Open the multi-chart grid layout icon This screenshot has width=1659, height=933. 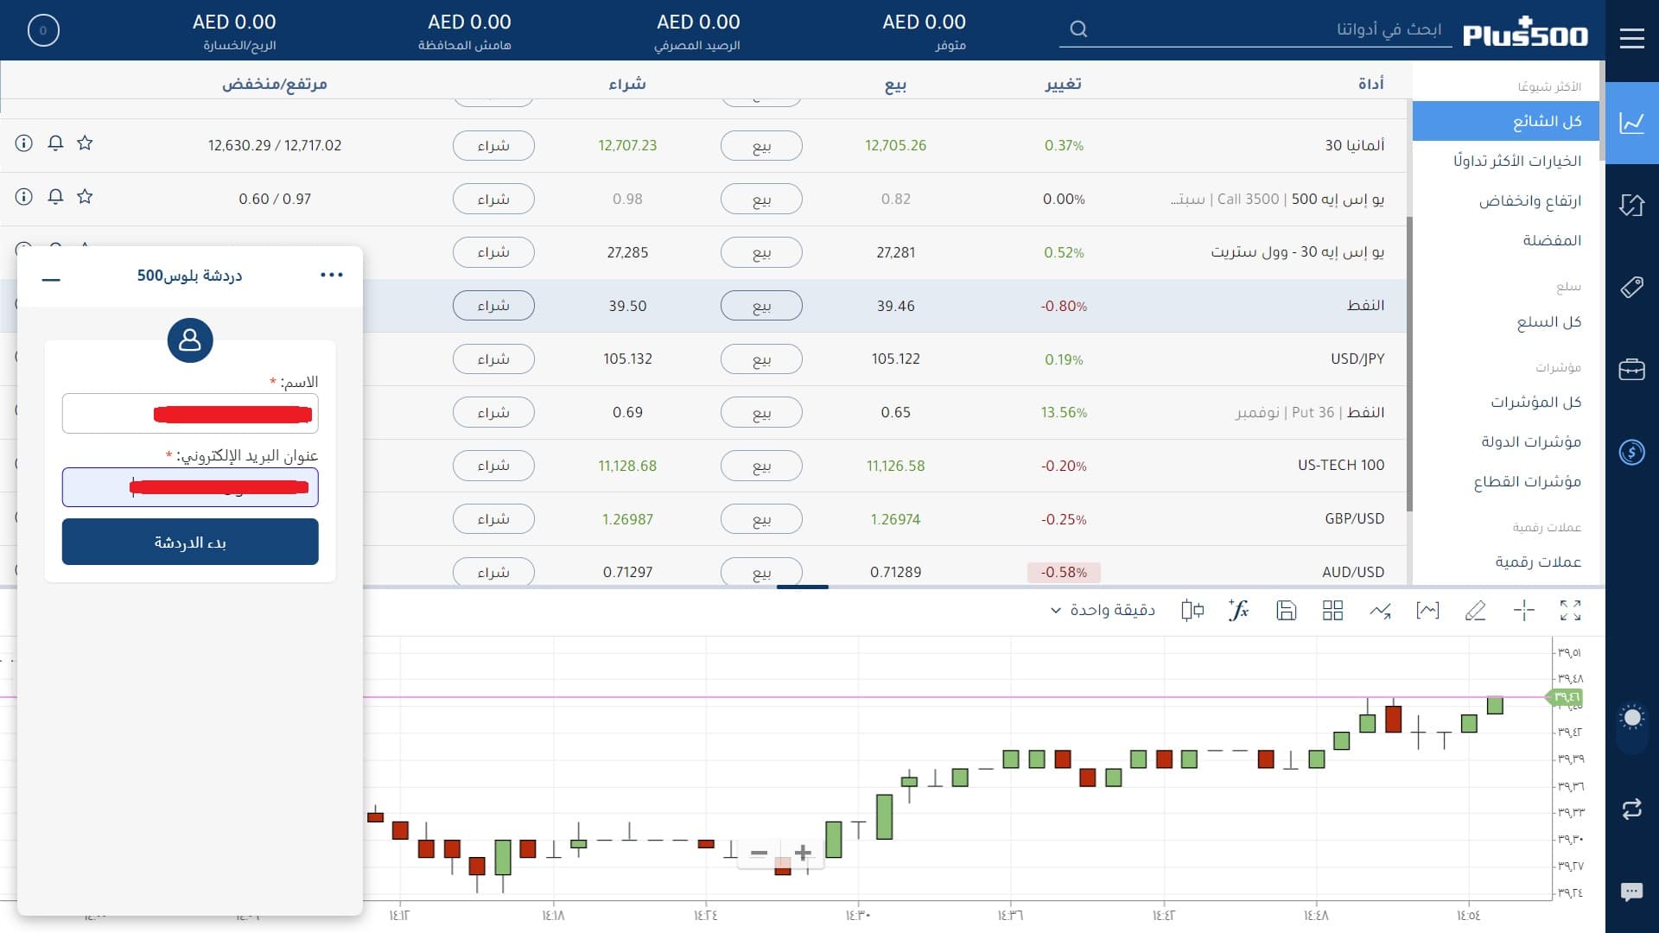click(x=1332, y=611)
